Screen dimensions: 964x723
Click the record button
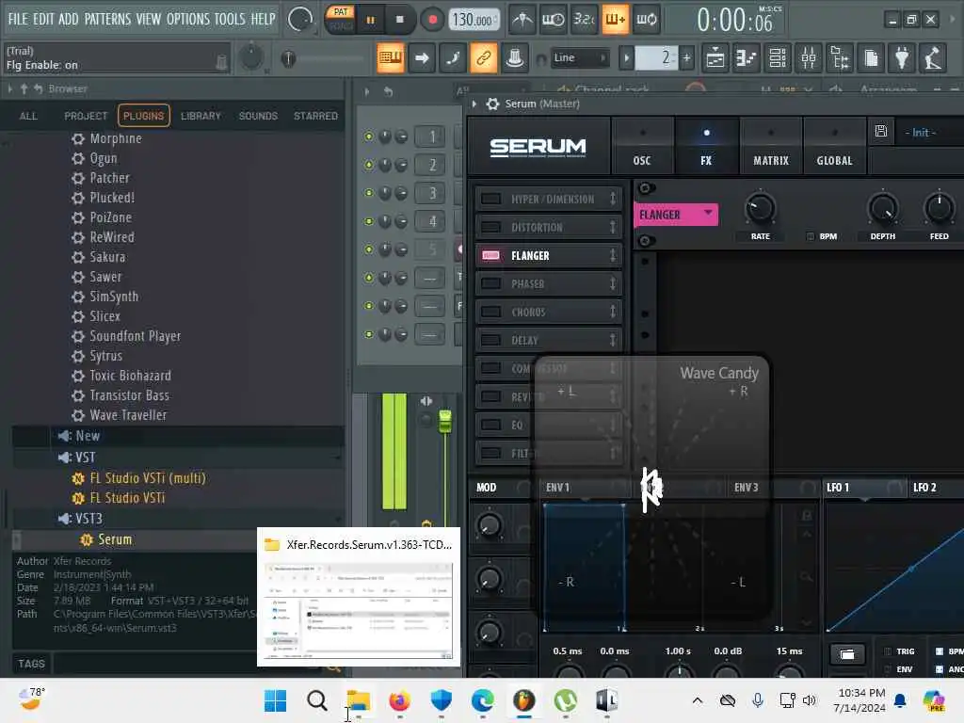point(432,21)
